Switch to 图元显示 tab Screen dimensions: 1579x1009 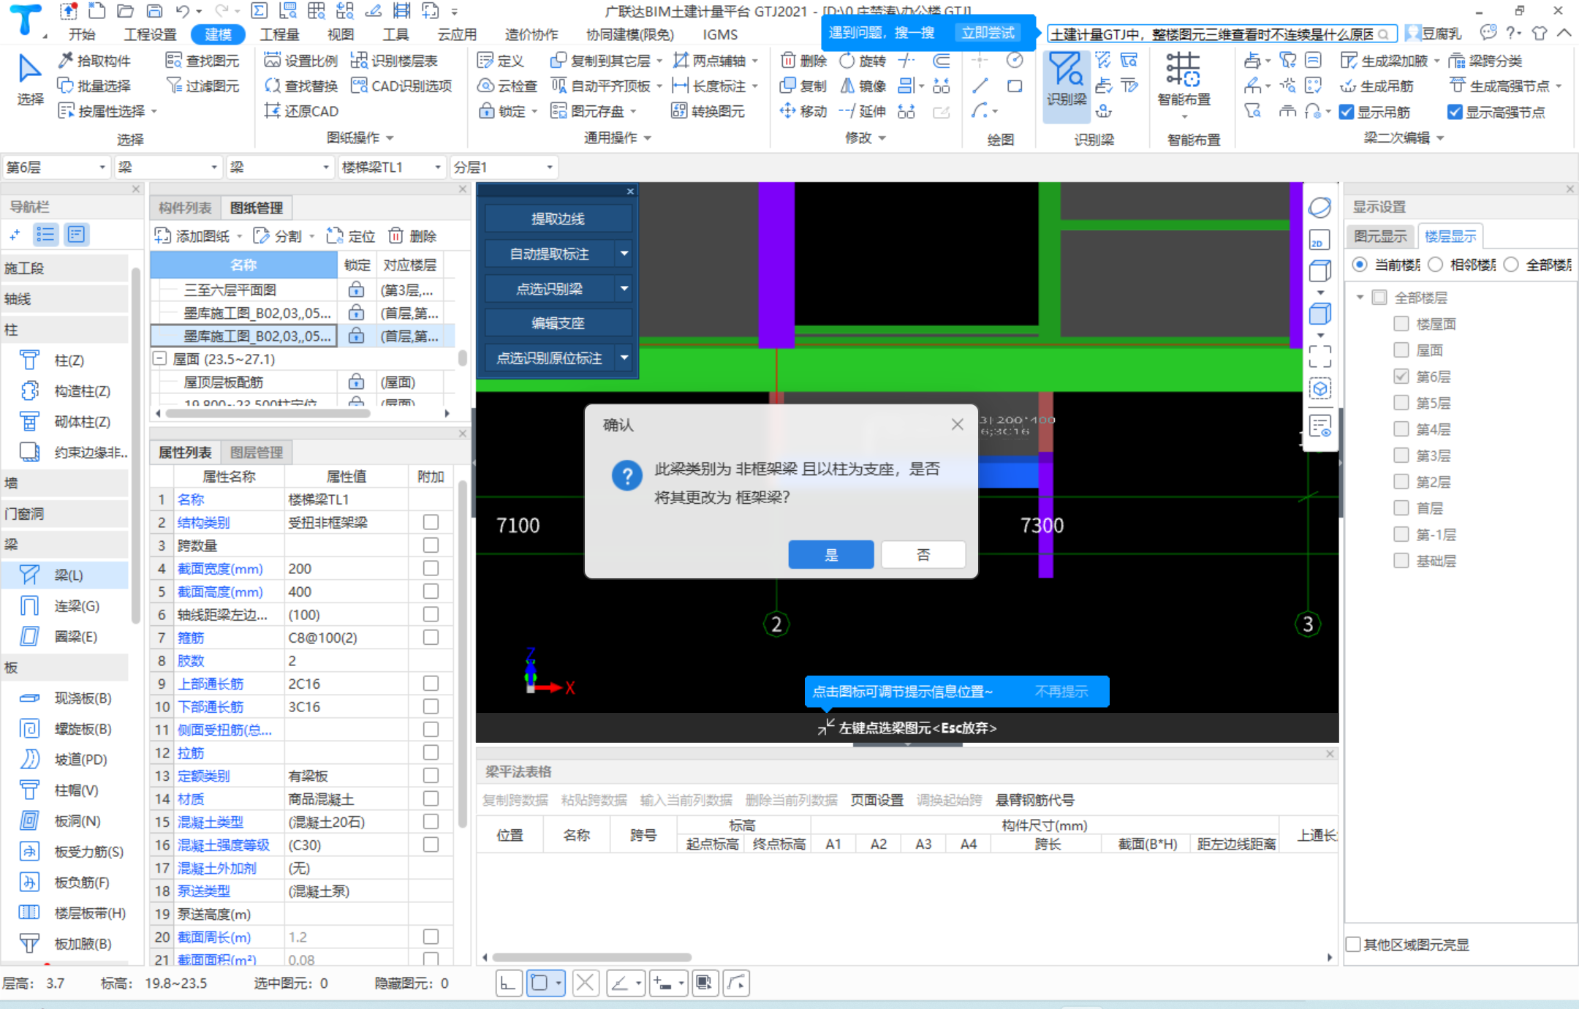(x=1380, y=236)
